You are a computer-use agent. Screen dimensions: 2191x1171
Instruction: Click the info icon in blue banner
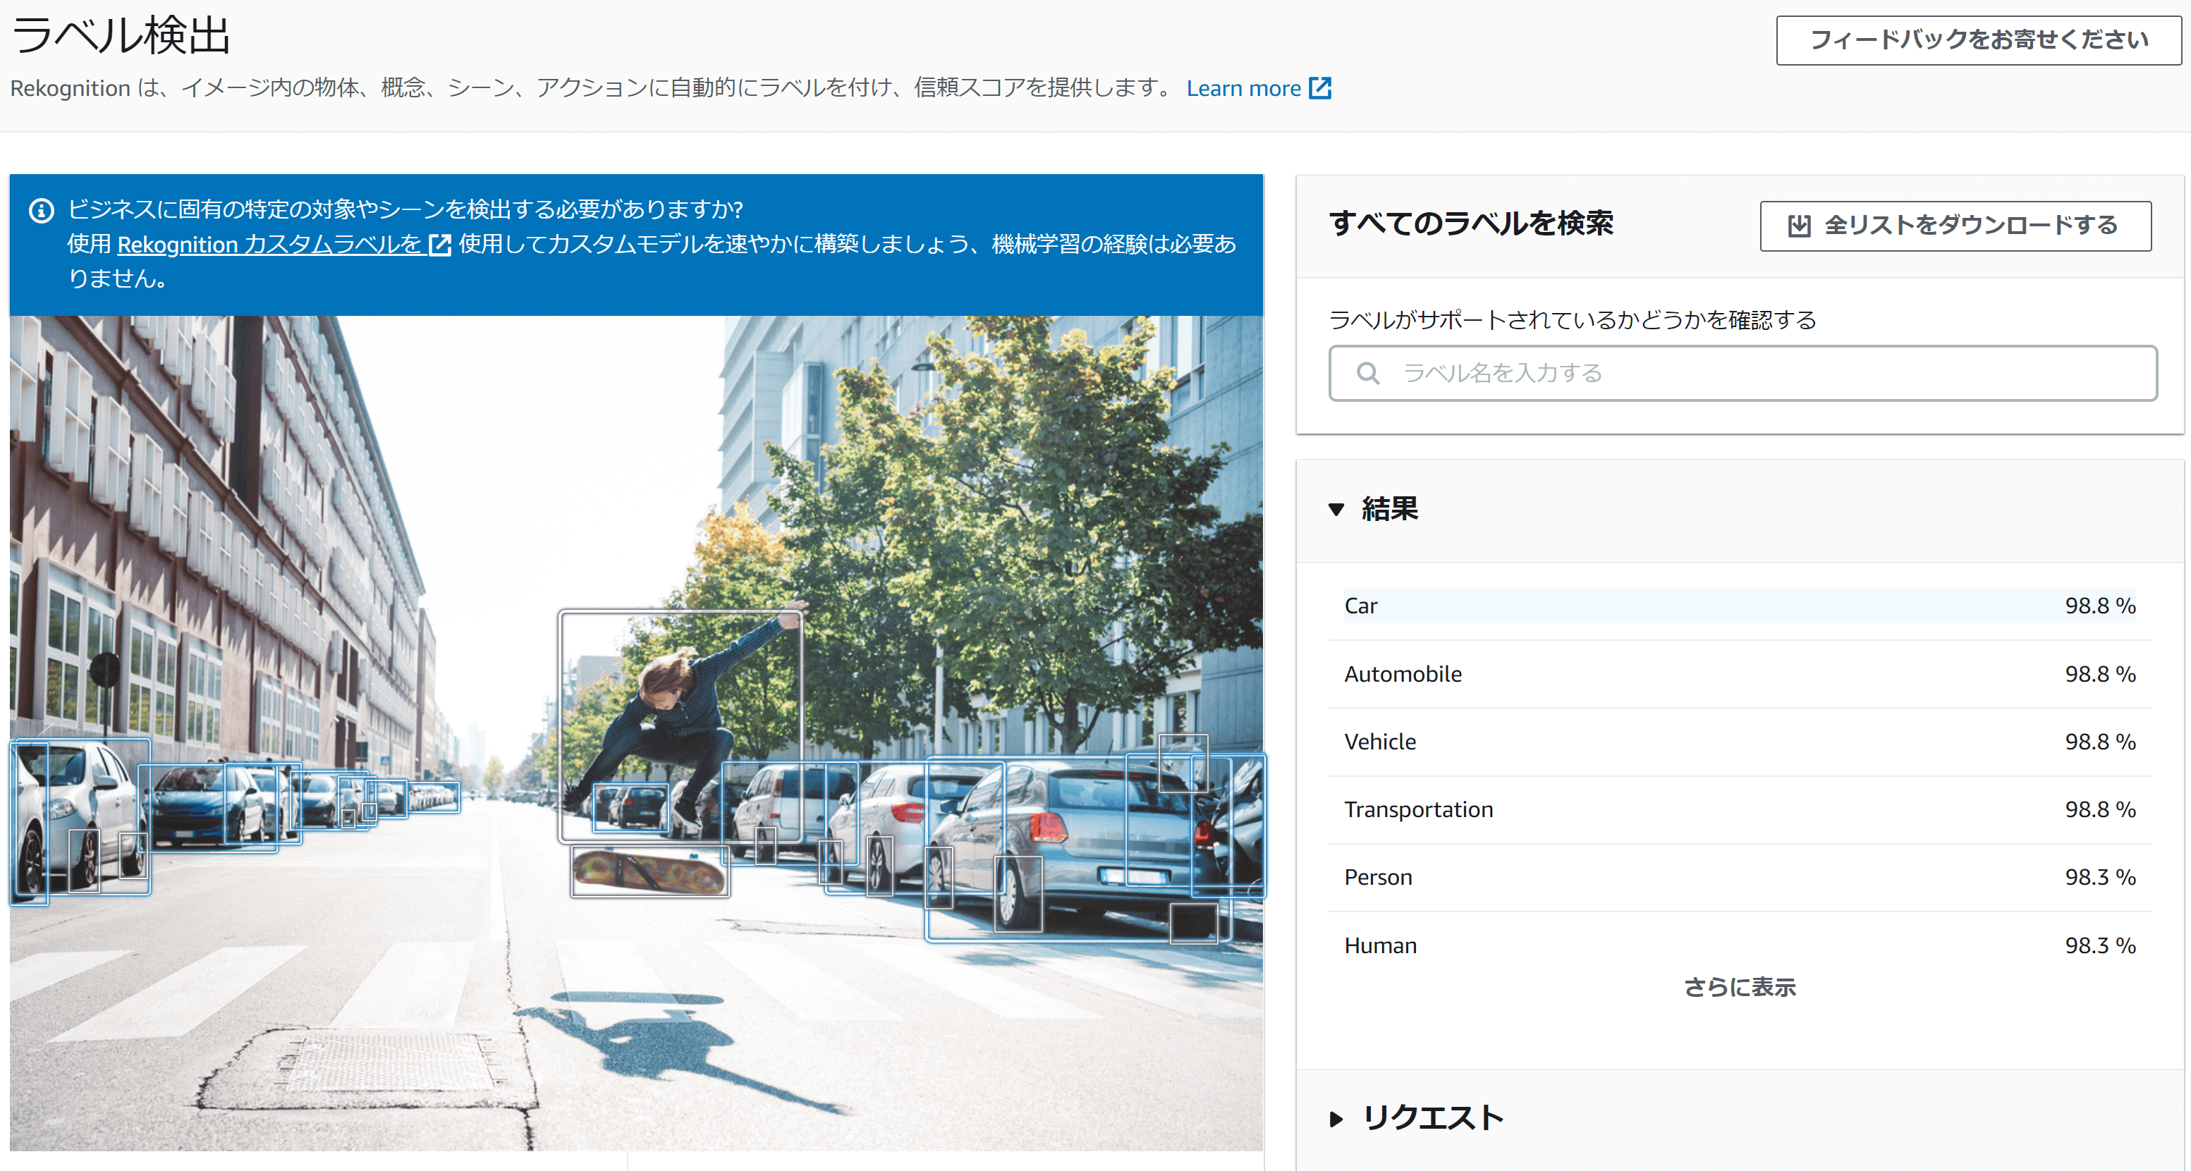[41, 210]
